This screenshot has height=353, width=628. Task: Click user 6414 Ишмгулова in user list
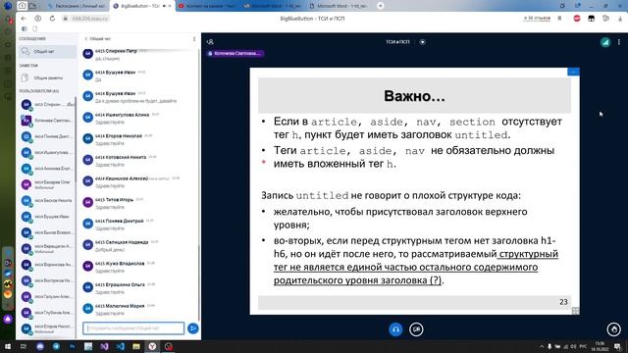(x=47, y=153)
